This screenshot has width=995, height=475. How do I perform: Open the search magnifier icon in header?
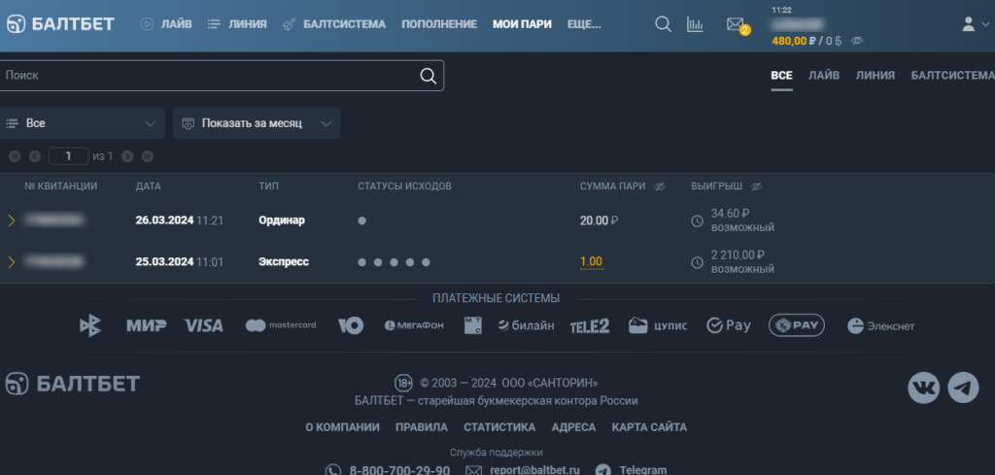tap(663, 24)
